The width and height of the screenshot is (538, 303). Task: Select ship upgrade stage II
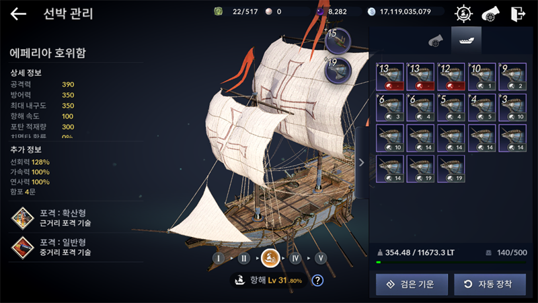[243, 258]
